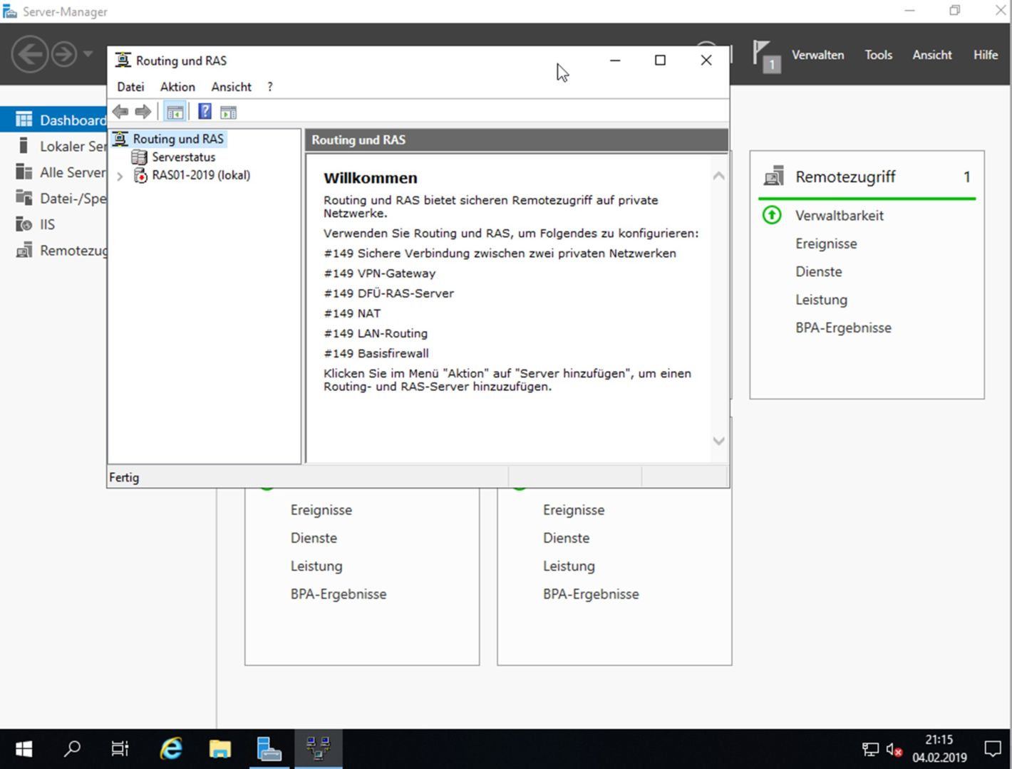Click the action pane toolbar icon next to Help
The width and height of the screenshot is (1012, 769).
point(228,112)
